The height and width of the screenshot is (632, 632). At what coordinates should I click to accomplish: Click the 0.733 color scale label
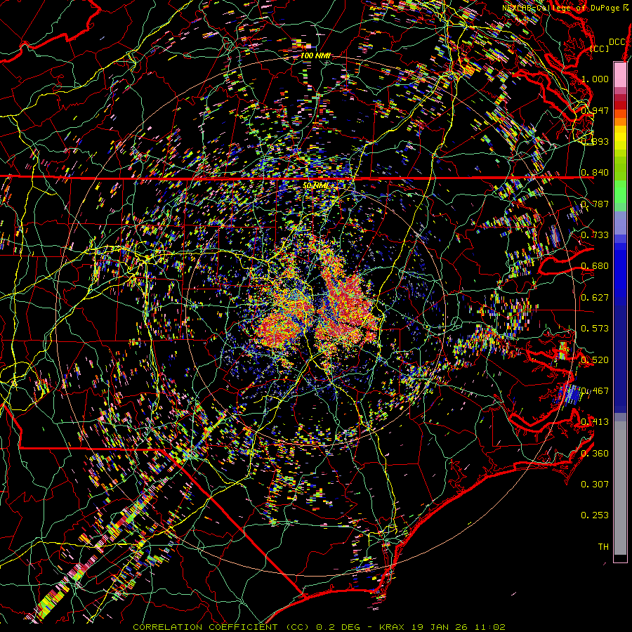pos(595,235)
